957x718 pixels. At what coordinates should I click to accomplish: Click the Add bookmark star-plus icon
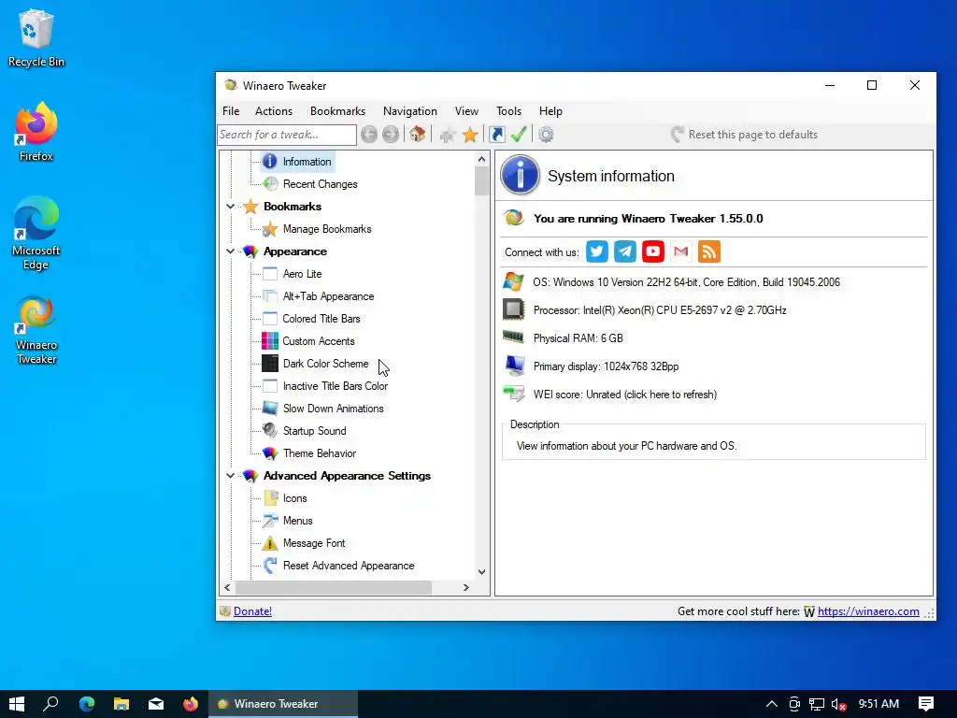pyautogui.click(x=448, y=135)
